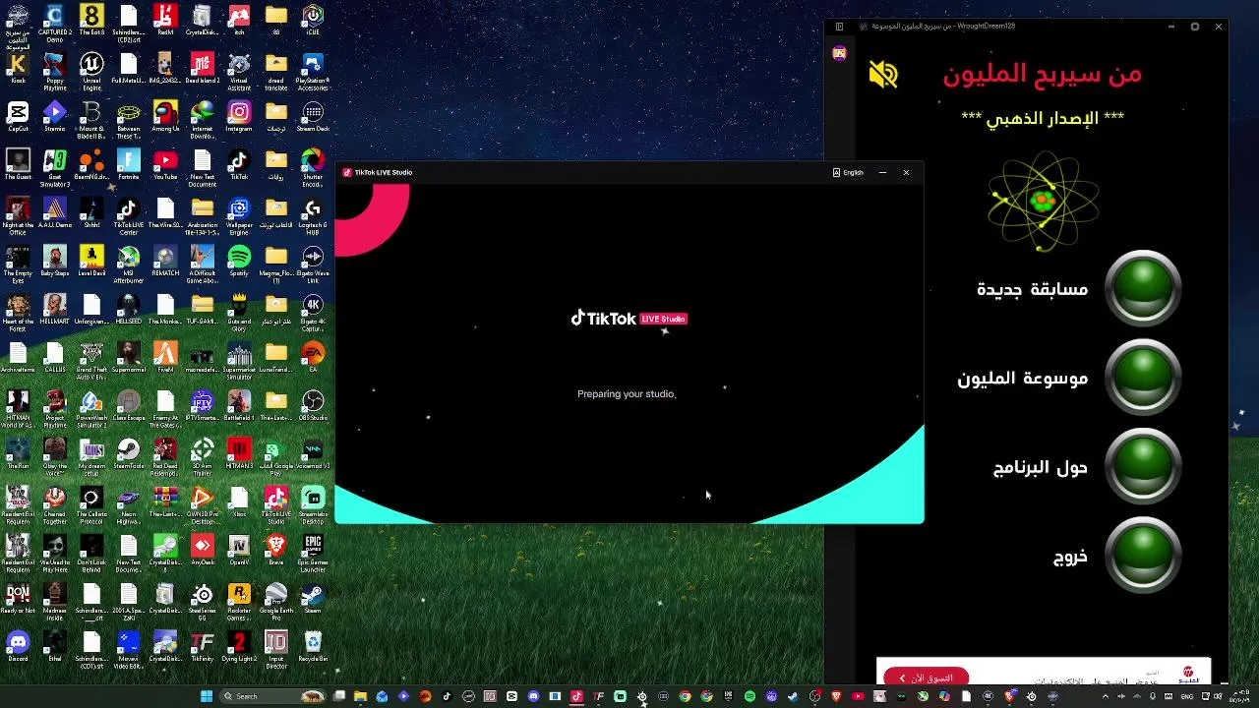Screen dimensions: 1259x708
Task: Click the green مسابقة جديدة button
Action: (x=1142, y=288)
